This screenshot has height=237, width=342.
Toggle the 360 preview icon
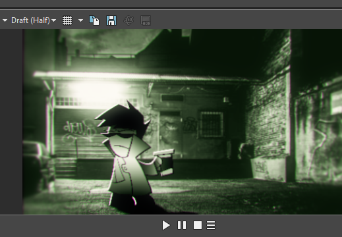(x=128, y=20)
